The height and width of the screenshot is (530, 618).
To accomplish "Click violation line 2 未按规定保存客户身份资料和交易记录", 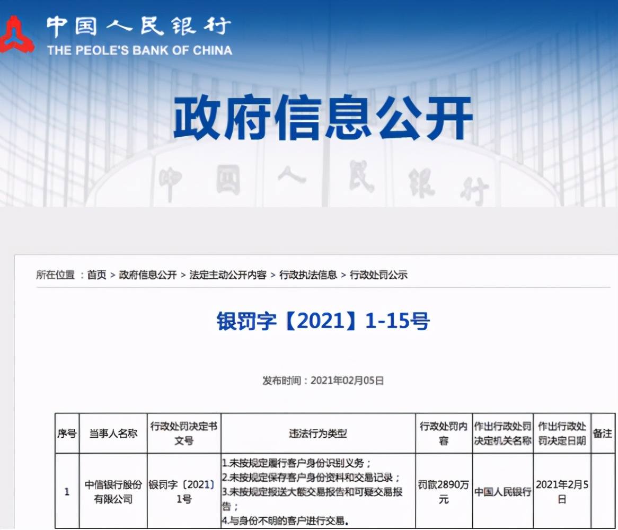I will click(311, 478).
